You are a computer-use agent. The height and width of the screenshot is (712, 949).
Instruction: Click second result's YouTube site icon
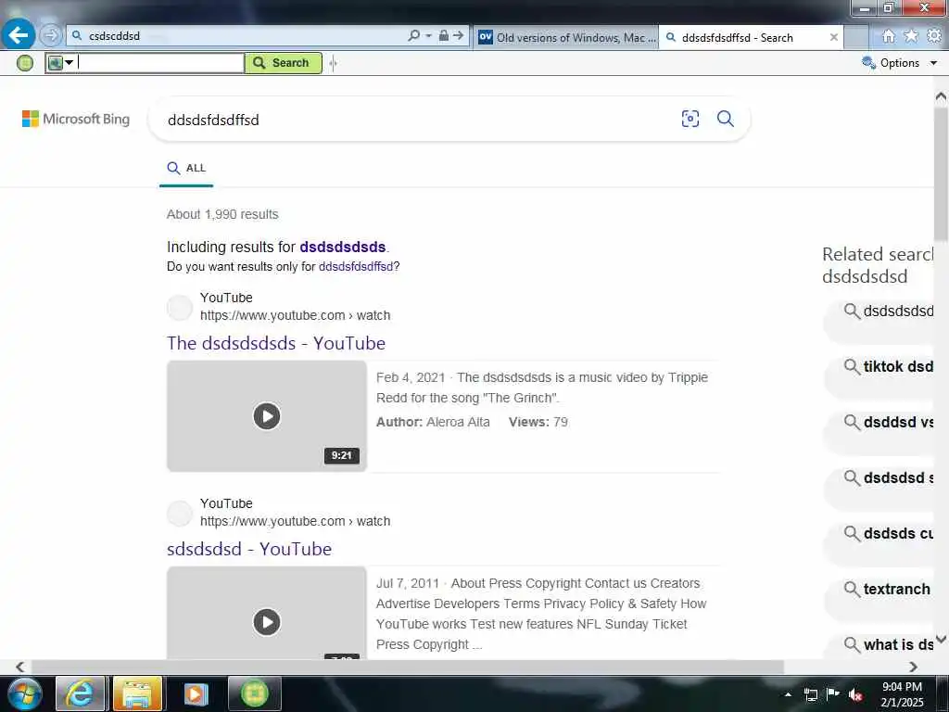[x=180, y=513]
